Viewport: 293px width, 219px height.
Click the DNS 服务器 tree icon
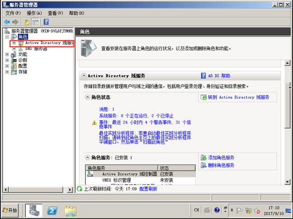click(x=21, y=49)
